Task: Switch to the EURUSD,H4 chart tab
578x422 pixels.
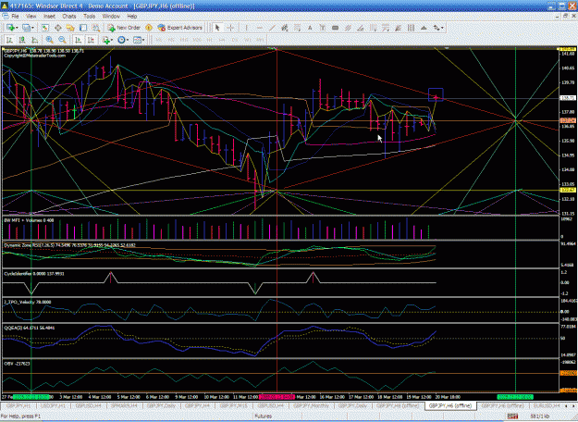Action: tap(547, 405)
